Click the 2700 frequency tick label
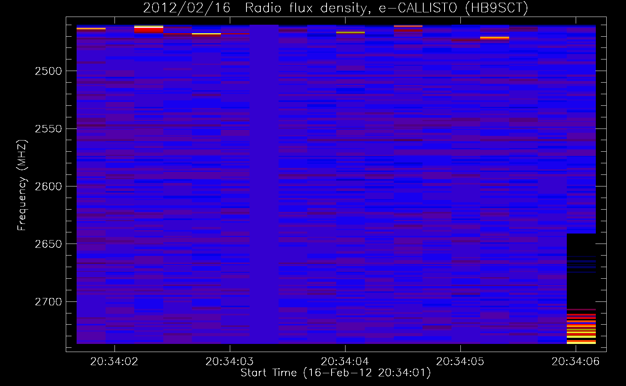The height and width of the screenshot is (386, 626). (x=48, y=302)
